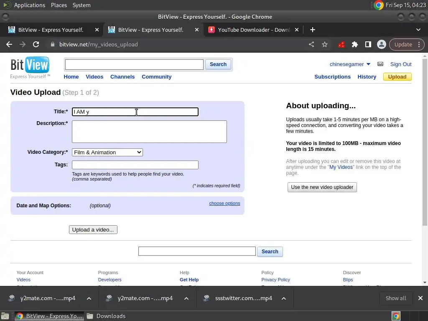Open the Videos navigation link

tap(94, 77)
